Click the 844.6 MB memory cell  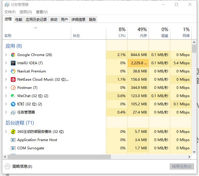[139, 55]
